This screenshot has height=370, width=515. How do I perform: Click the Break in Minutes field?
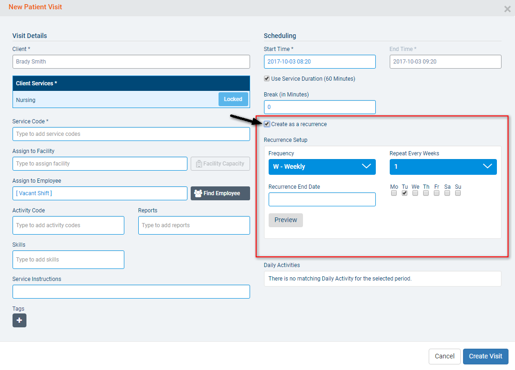pyautogui.click(x=320, y=107)
